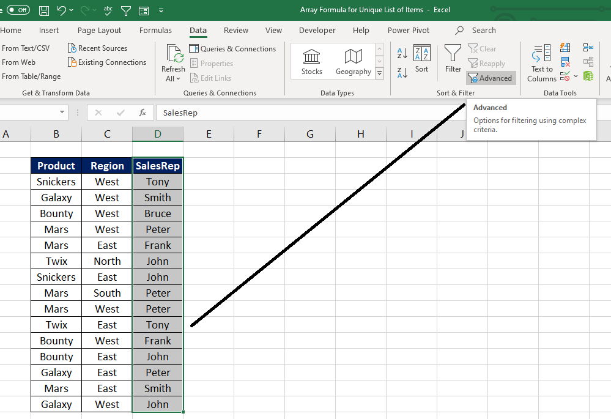Sort A to Z ascending

click(x=402, y=53)
